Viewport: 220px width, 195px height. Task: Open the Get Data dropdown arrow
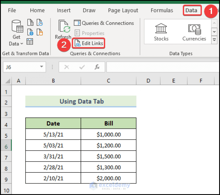22,44
